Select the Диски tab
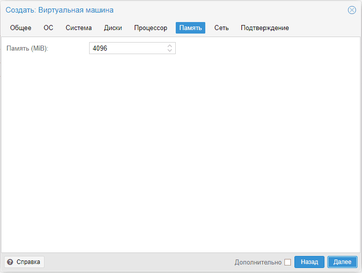Image resolution: width=362 pixels, height=273 pixels. [x=113, y=28]
